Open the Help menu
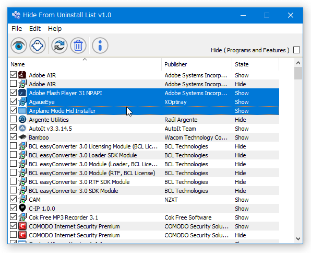This screenshot has height=253, width=311. click(x=55, y=29)
